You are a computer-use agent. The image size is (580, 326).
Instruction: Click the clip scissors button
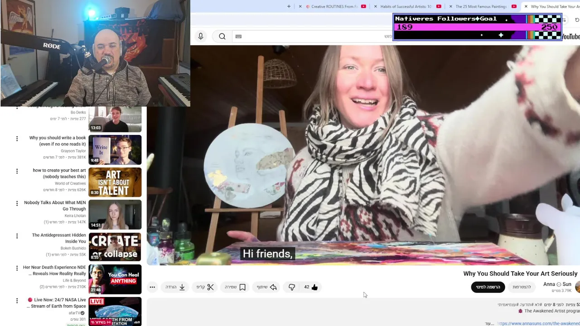pyautogui.click(x=205, y=287)
